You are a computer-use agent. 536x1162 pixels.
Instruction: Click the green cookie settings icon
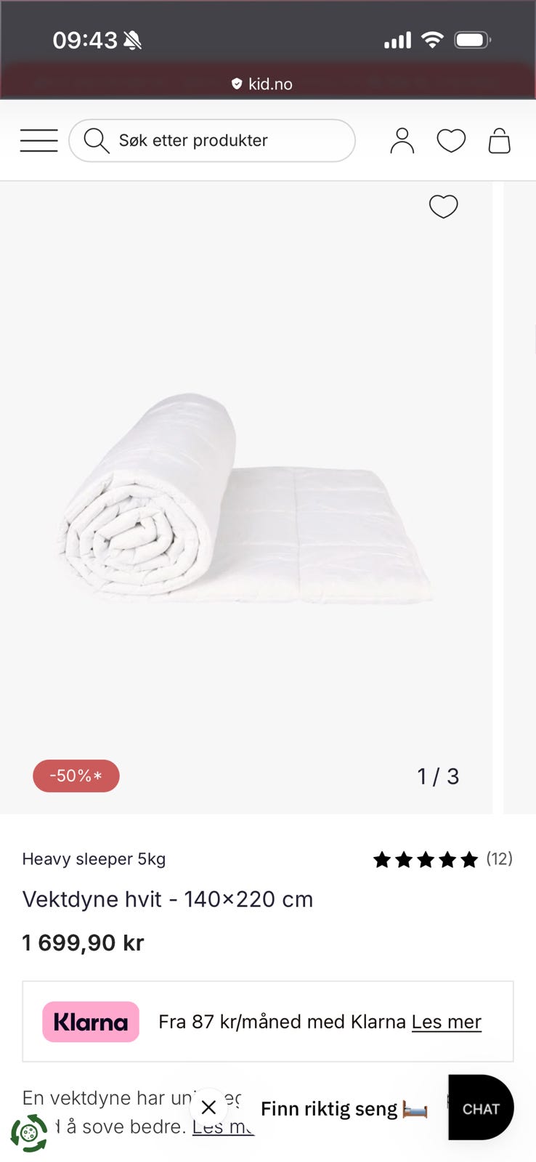click(x=29, y=1133)
